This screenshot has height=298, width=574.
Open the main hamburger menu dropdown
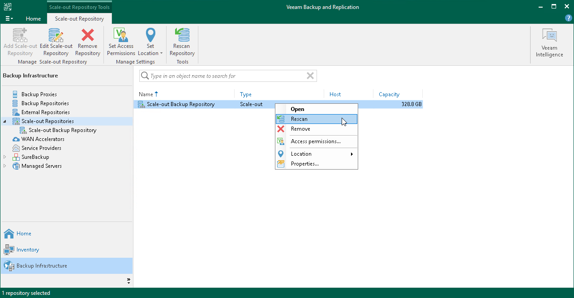coord(9,19)
